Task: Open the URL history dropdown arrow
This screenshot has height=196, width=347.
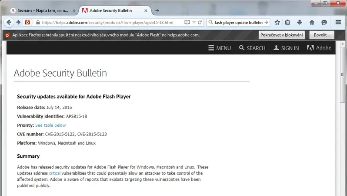Action: 194,22
